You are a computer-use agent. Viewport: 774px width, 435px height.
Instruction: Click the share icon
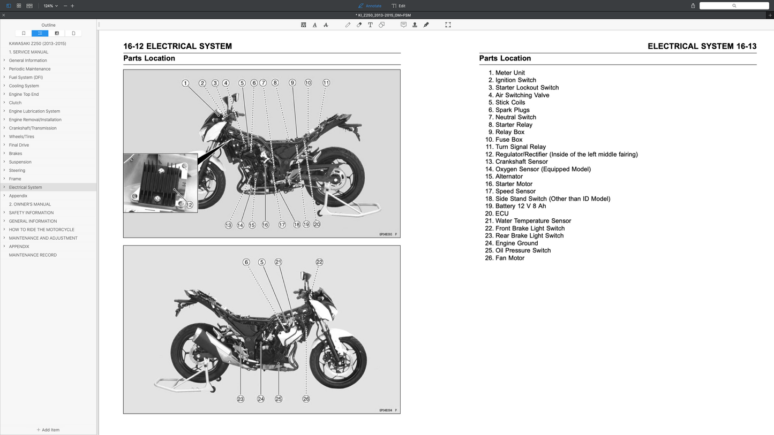(x=693, y=6)
